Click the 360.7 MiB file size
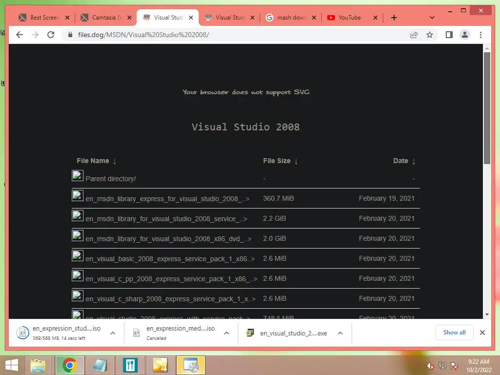 [x=278, y=198]
